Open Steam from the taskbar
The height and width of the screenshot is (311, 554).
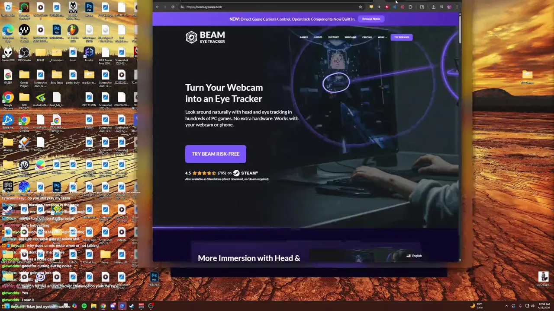[x=132, y=306]
